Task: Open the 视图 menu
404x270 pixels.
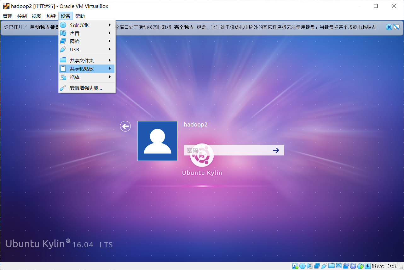Action: 37,16
